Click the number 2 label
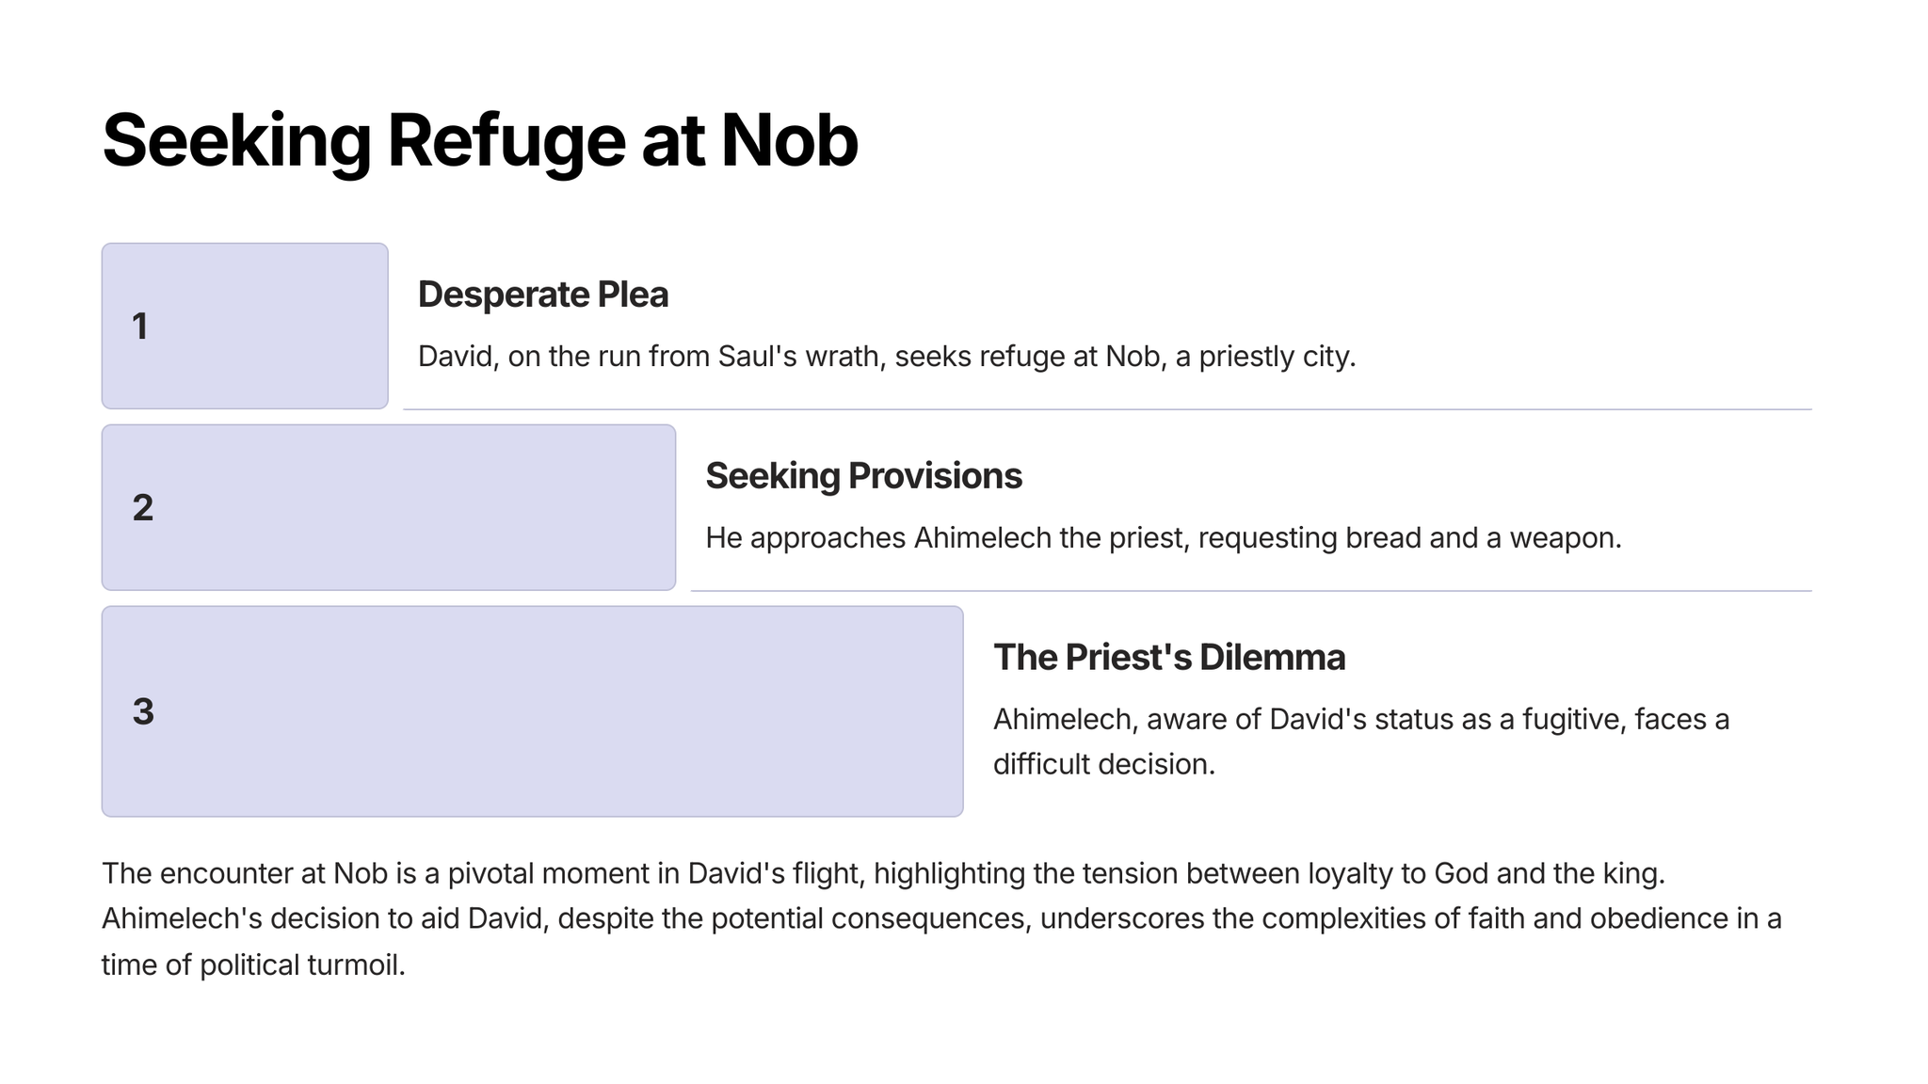This screenshot has height=1084, width=1928. [143, 508]
